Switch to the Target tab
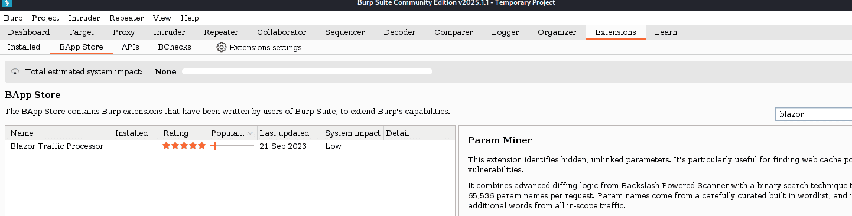Screen dimensions: 852x216 81,32
